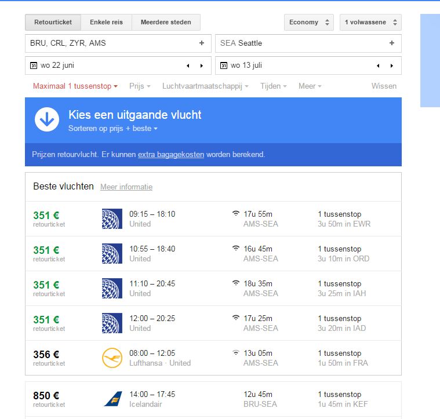The height and width of the screenshot is (419, 440).
Task: Expand the Maximaal 1 tussenstop filter
Action: point(75,86)
